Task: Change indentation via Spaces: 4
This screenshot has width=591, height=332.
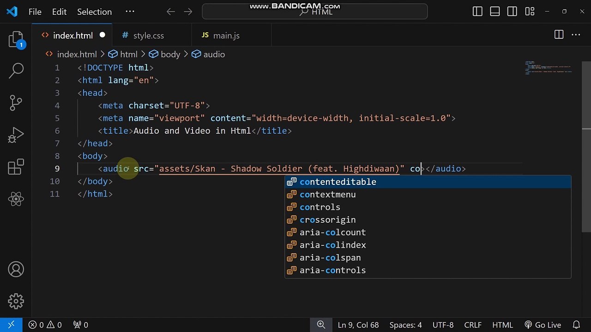Action: click(405, 325)
